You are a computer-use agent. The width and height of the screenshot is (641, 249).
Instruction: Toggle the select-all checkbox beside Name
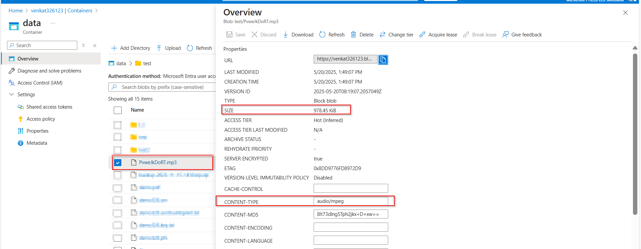click(118, 110)
